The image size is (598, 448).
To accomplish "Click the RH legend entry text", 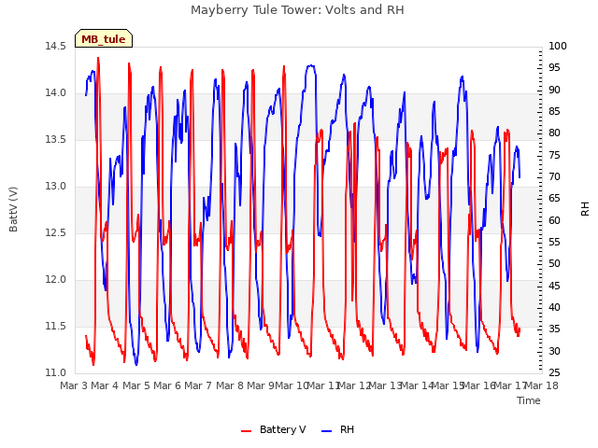I will point(347,429).
